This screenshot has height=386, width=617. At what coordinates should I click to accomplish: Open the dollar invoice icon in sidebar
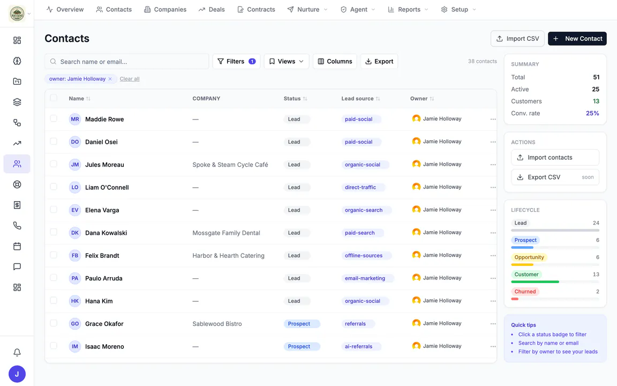click(x=17, y=205)
